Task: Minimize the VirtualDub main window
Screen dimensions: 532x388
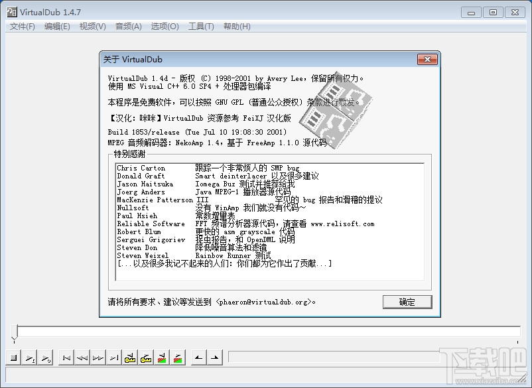Action: pos(471,13)
